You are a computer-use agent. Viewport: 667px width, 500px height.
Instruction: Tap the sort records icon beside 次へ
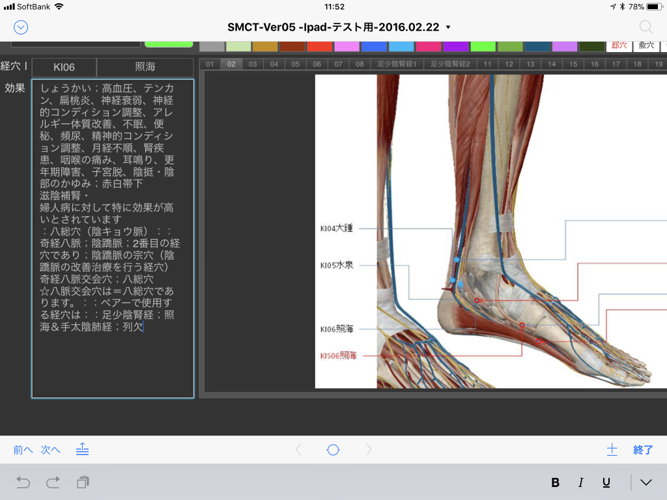click(x=82, y=449)
